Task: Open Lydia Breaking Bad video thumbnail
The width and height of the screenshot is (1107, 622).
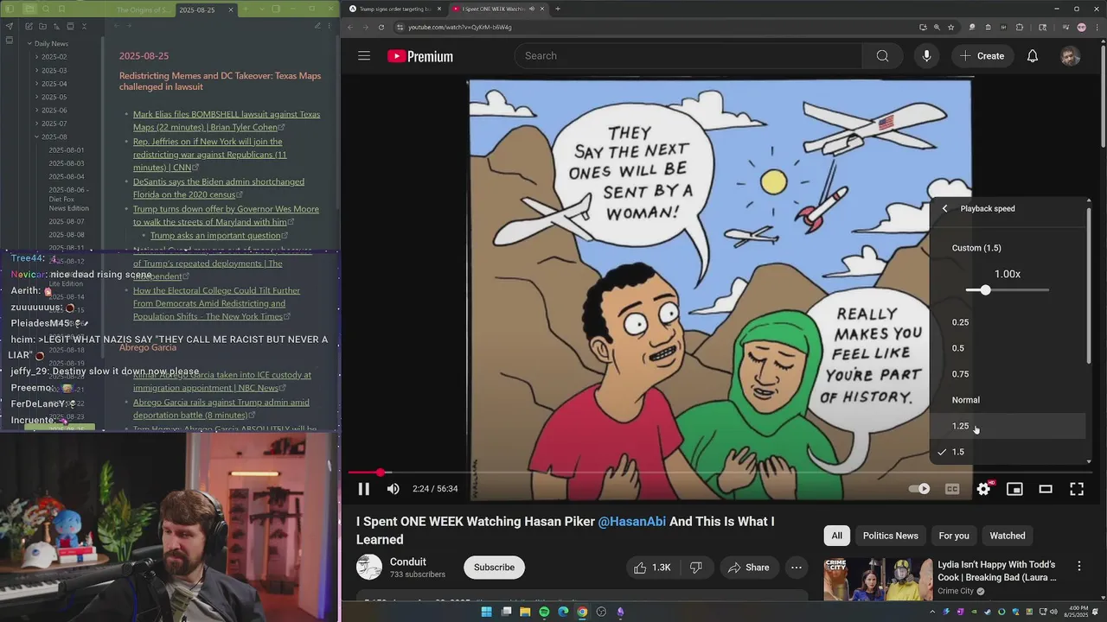Action: click(878, 579)
